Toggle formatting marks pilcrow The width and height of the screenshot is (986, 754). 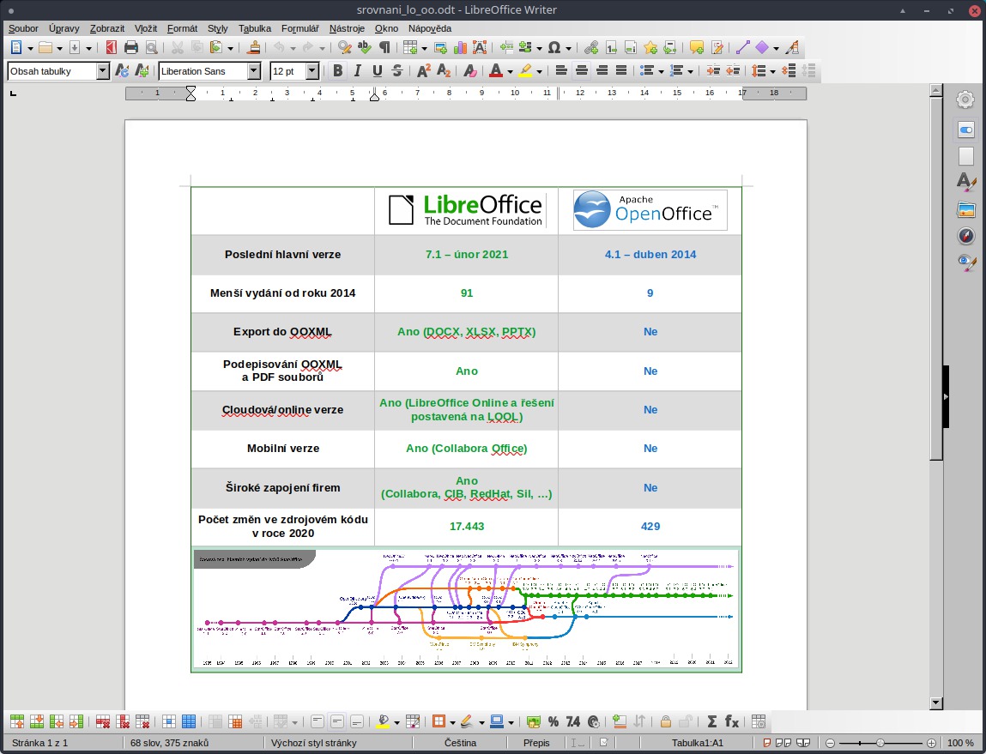(x=384, y=47)
